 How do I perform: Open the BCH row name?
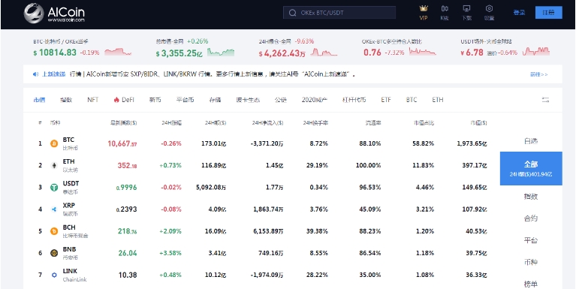75,231
